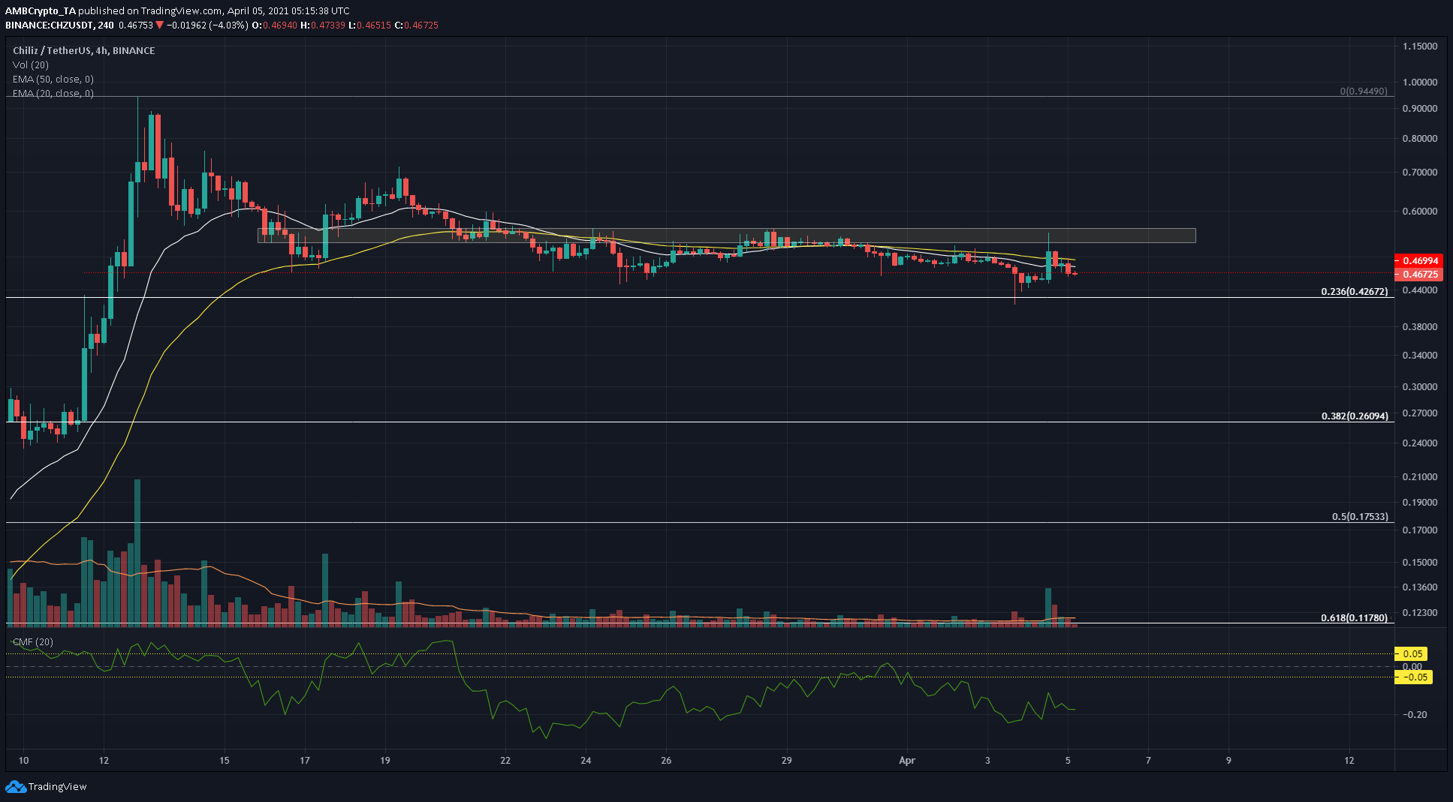
Task: Click the Chiliz / TetherUS chart title
Action: (84, 50)
